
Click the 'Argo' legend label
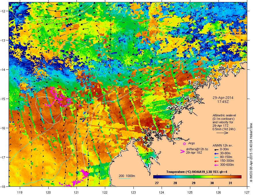191,143
